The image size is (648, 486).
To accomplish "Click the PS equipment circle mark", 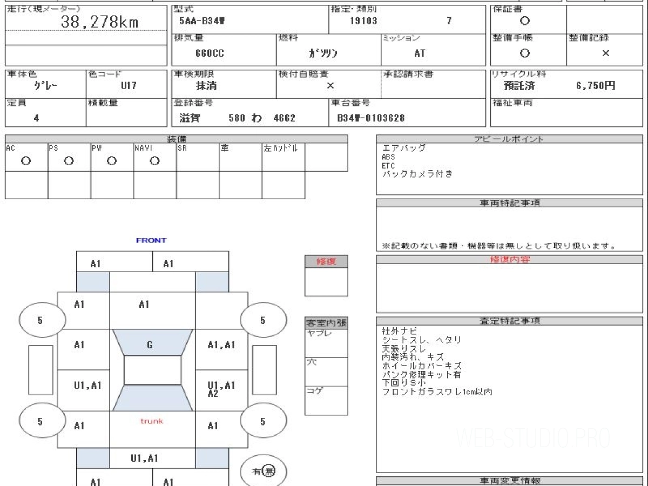I will pyautogui.click(x=69, y=161).
